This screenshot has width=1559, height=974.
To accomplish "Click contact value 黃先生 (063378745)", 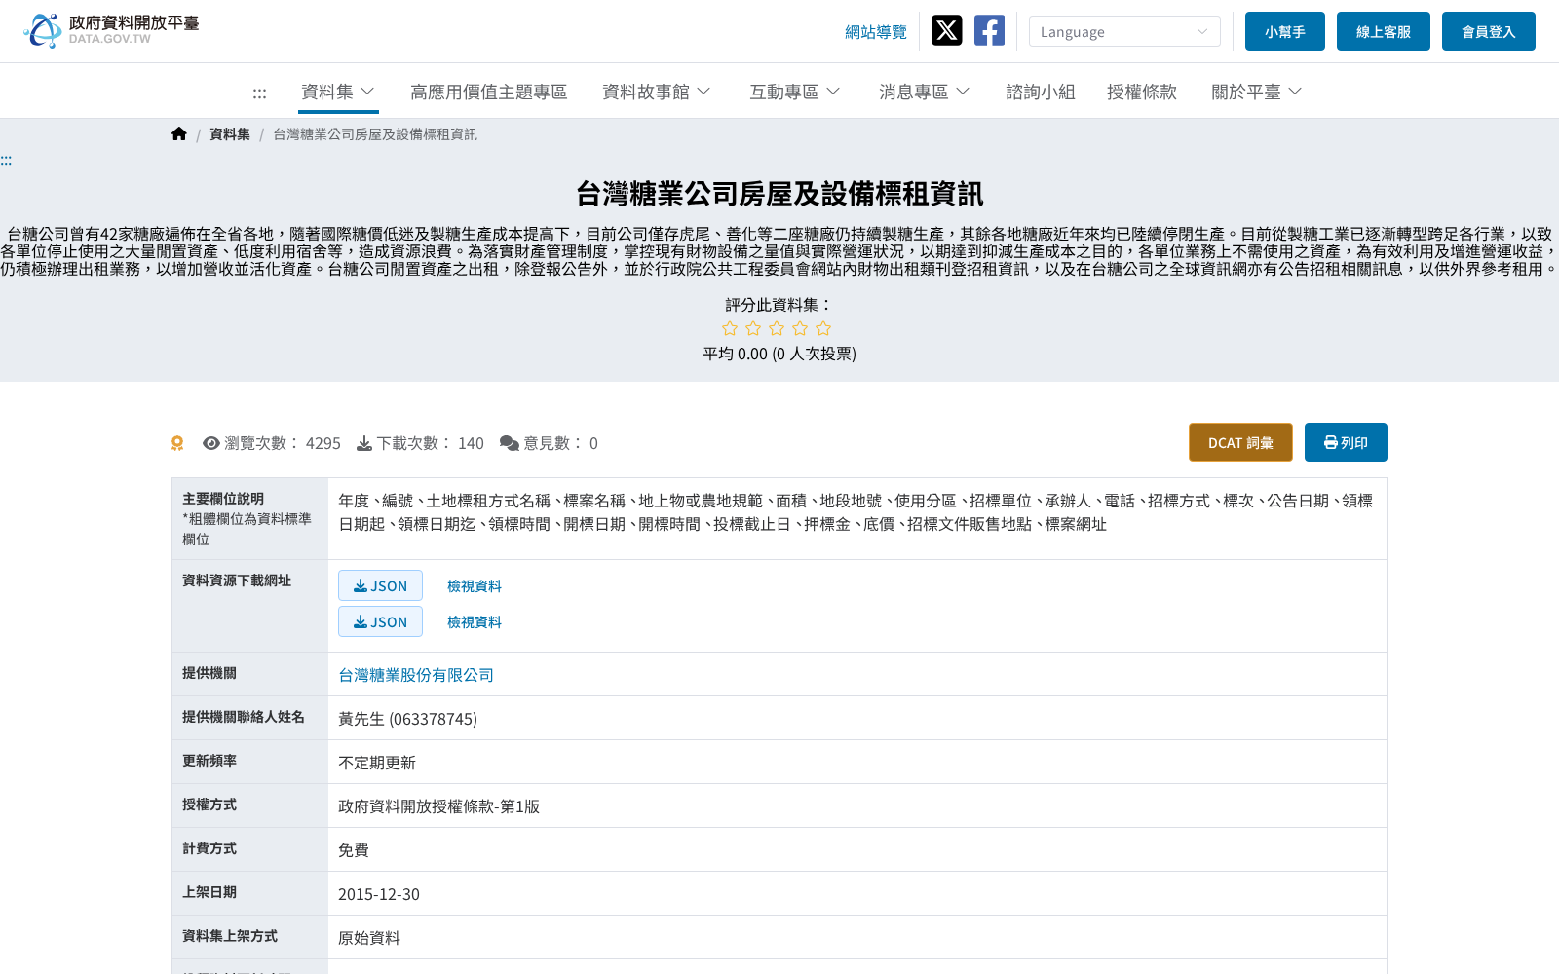I will point(407,719).
